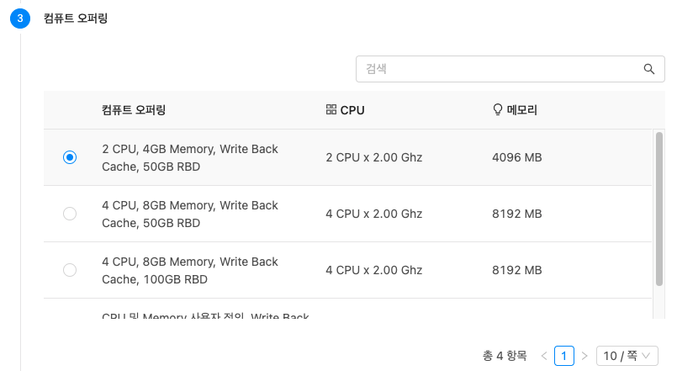Viewport: 677px width, 376px height.
Task: Click the CPU column grid icon
Action: 331,109
